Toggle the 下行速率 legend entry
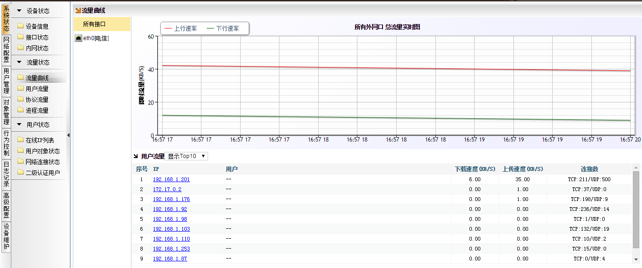The height and width of the screenshot is (268, 642). click(223, 29)
